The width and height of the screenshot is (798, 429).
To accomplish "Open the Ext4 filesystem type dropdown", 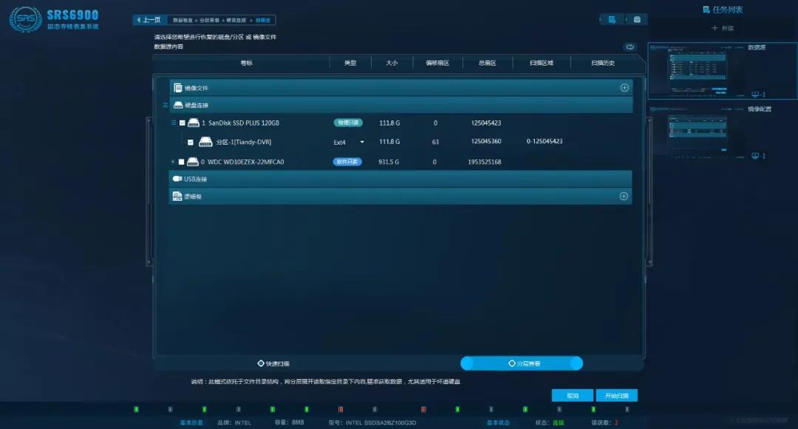I will 362,143.
